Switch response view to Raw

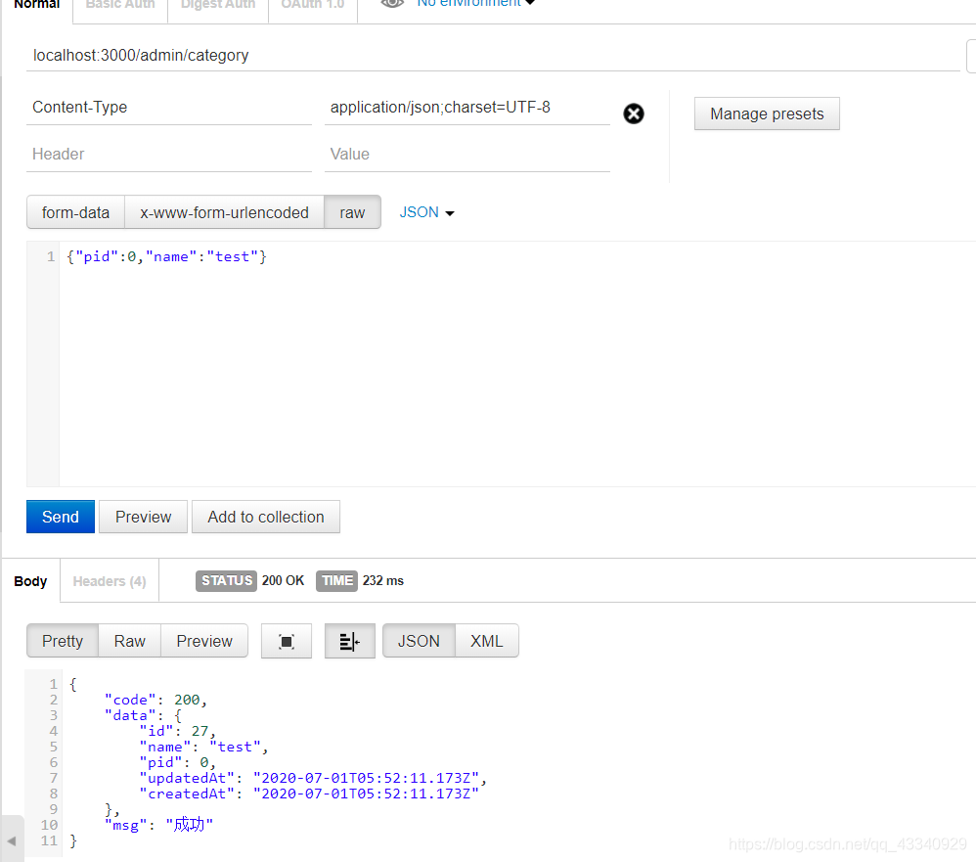(128, 640)
